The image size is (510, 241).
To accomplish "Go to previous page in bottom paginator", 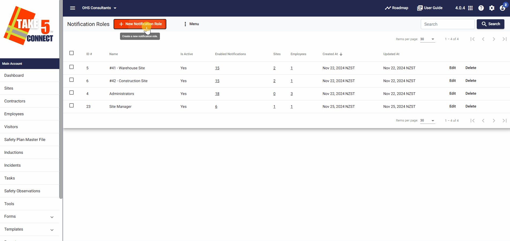I will 483,121.
